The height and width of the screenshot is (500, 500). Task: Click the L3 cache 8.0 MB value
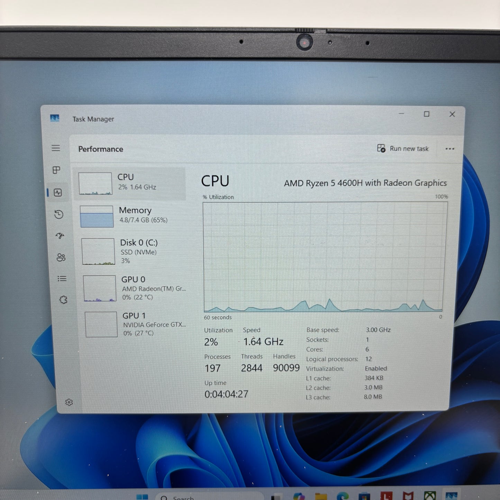[373, 397]
